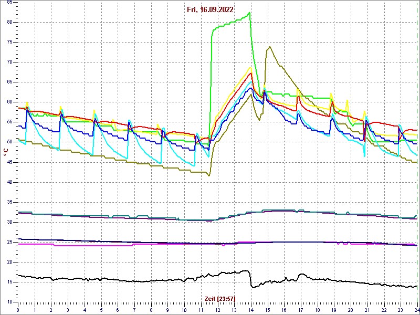Click the olive curve peak near 74 degrees

coord(270,47)
